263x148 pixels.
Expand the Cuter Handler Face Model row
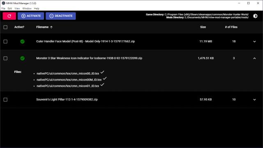pos(254,42)
